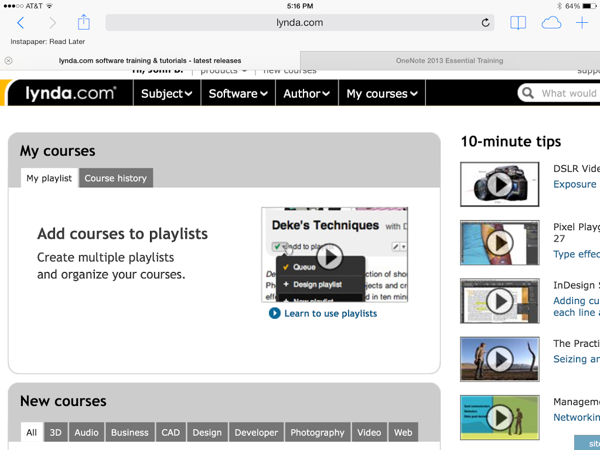Filter new courses by 3D

pyautogui.click(x=56, y=432)
